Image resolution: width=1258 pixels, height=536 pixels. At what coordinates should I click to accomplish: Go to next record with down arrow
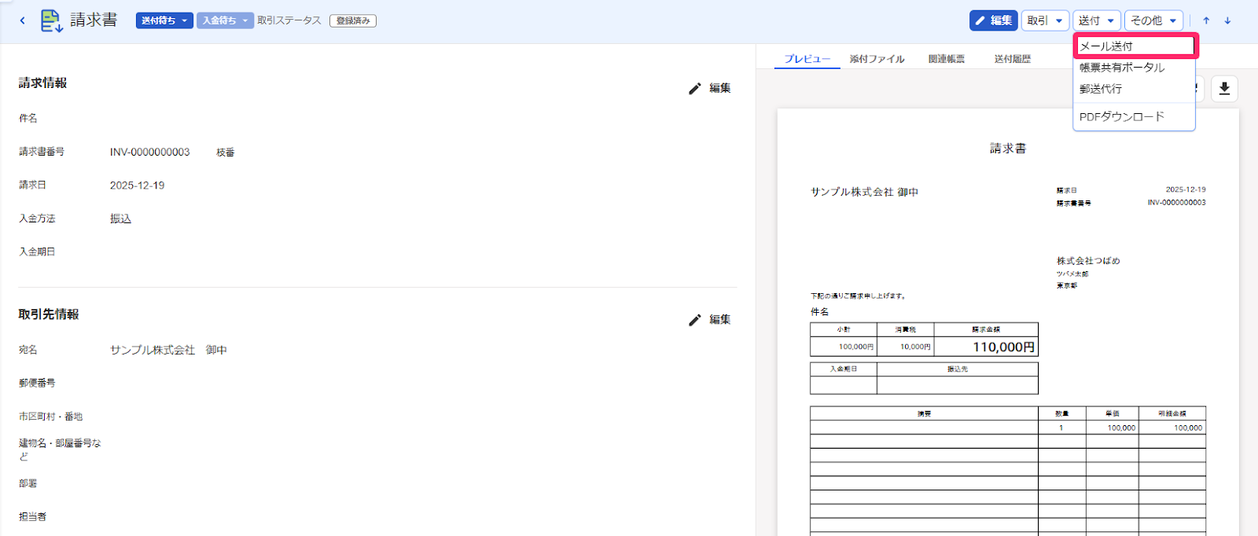1227,20
